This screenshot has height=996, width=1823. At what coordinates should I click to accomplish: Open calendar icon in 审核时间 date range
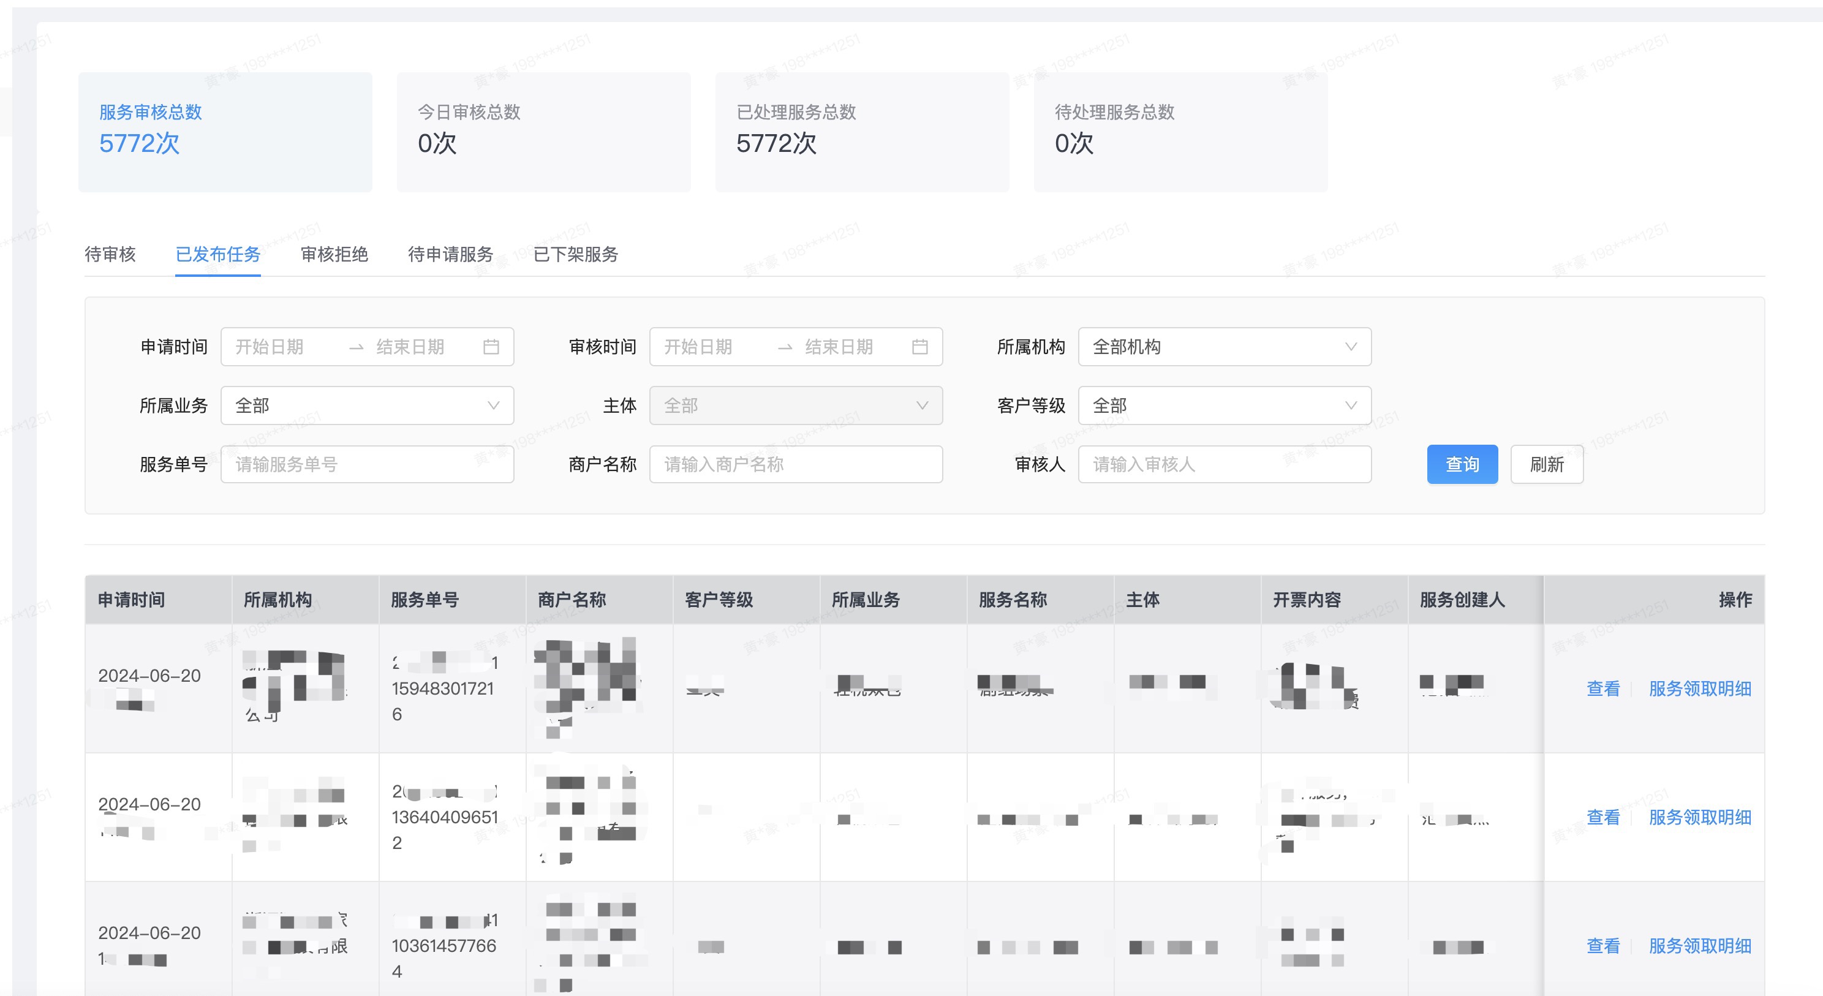pos(920,347)
